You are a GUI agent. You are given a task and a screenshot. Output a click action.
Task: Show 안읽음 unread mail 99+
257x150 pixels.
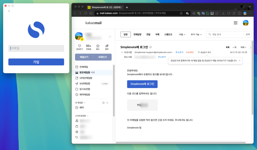(89, 47)
